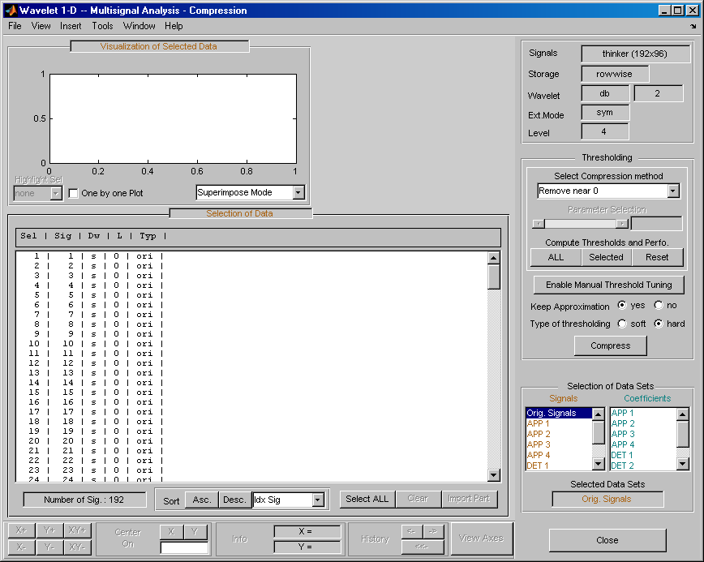
Task: Click the signal list vertical scrollbar thumb
Action: point(494,277)
